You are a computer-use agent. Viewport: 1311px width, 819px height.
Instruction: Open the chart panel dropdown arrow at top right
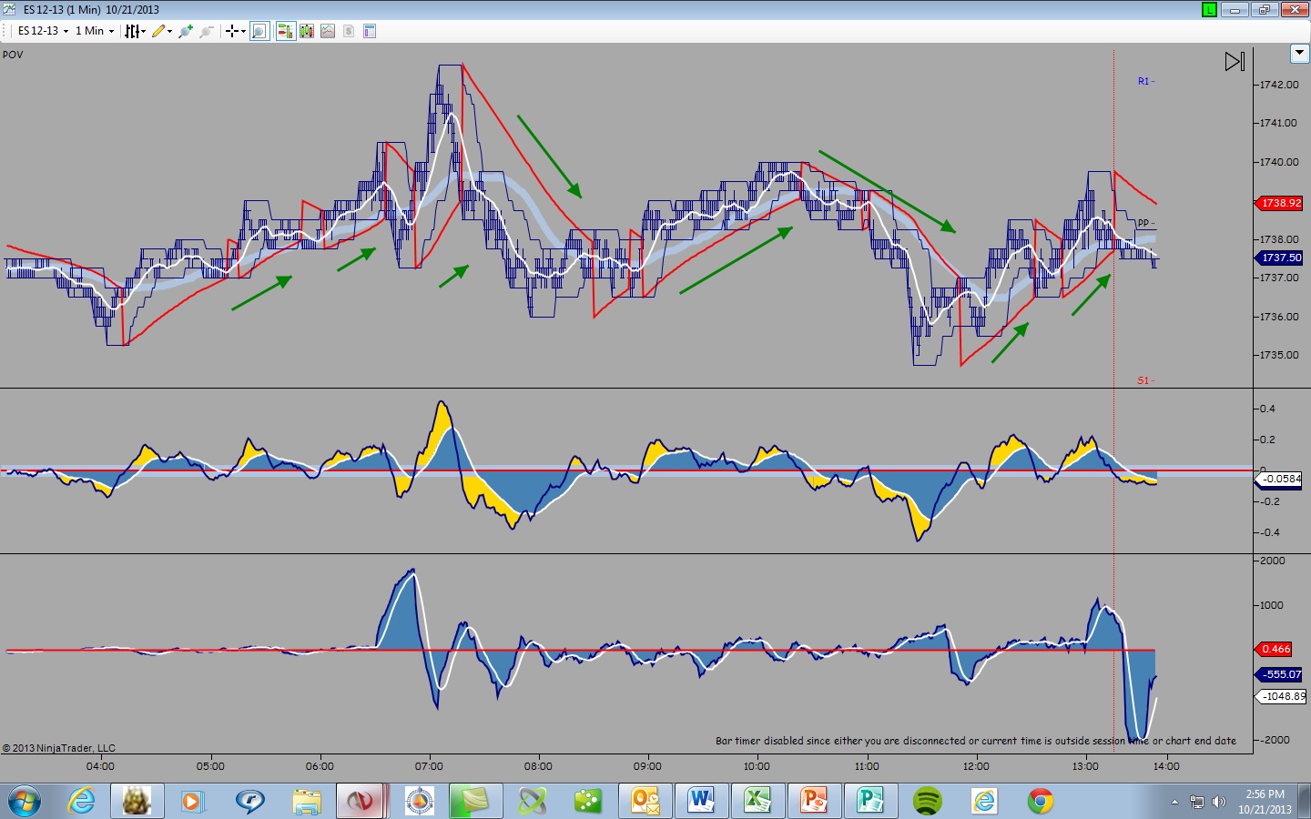point(1300,54)
